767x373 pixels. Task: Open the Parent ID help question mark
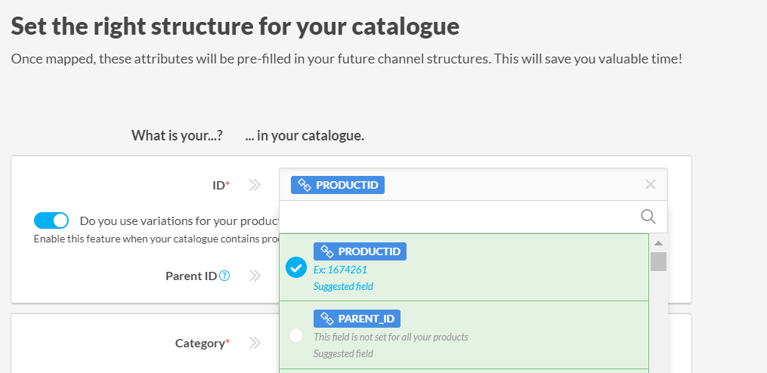(224, 276)
